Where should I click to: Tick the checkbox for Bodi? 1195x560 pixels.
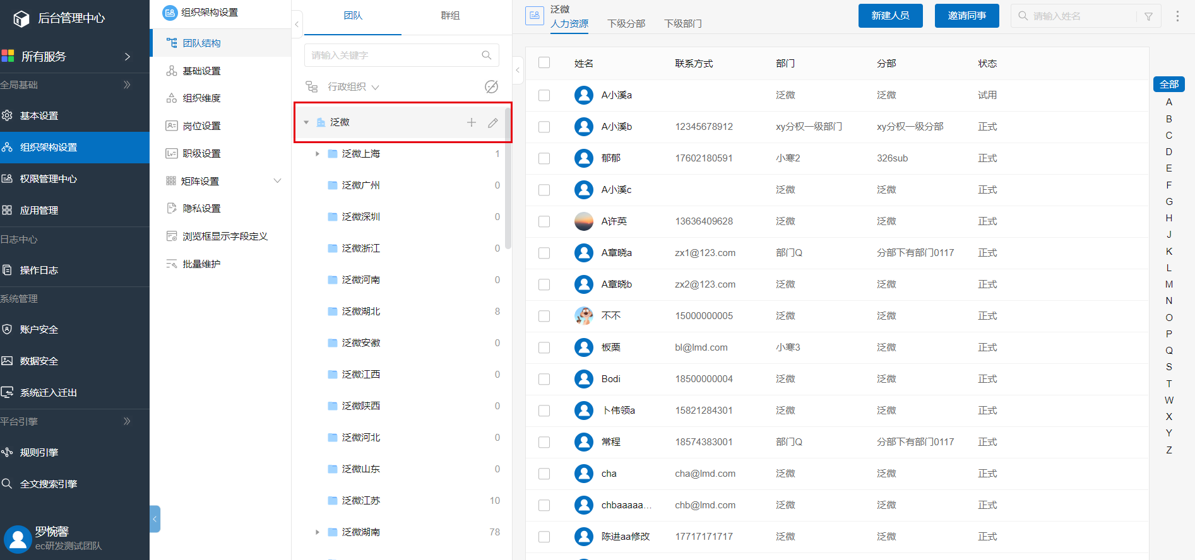tap(544, 379)
